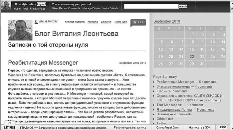This screenshot has width=233, height=130.
Task: Open the 9 comments link
Action: (205, 109)
